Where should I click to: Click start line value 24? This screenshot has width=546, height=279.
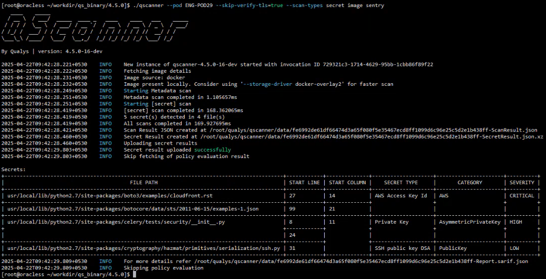(x=292, y=235)
